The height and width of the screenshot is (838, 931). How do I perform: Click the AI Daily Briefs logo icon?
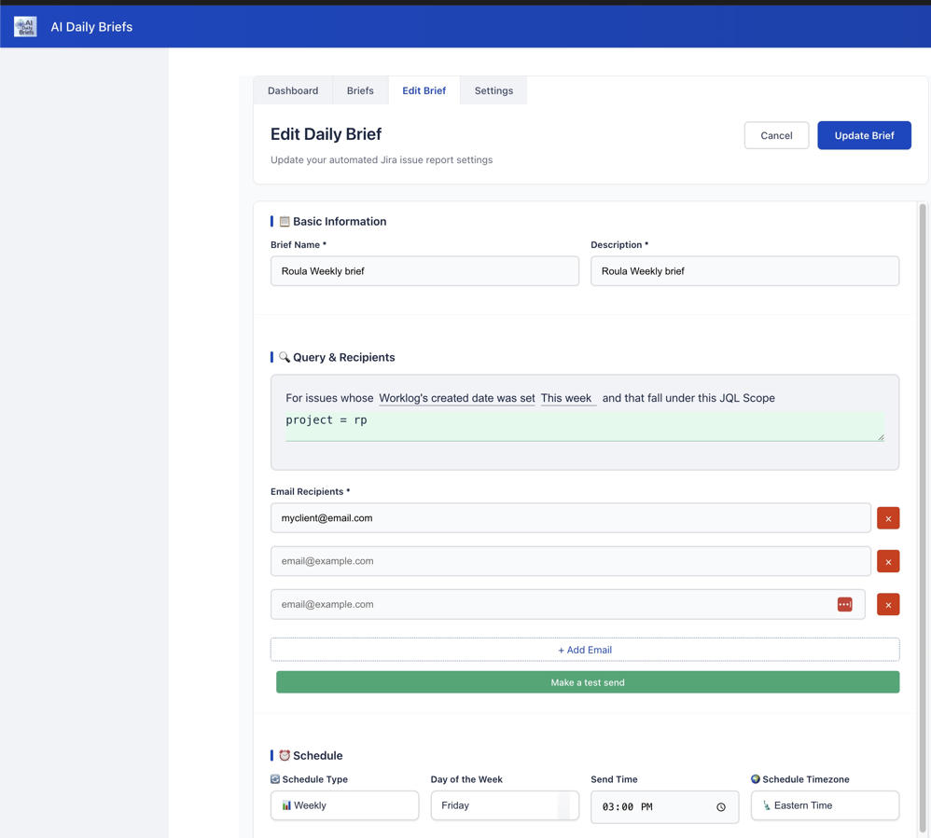(25, 27)
